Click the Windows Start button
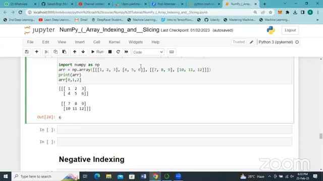Viewport: 323px width, 181px height. coord(6,176)
